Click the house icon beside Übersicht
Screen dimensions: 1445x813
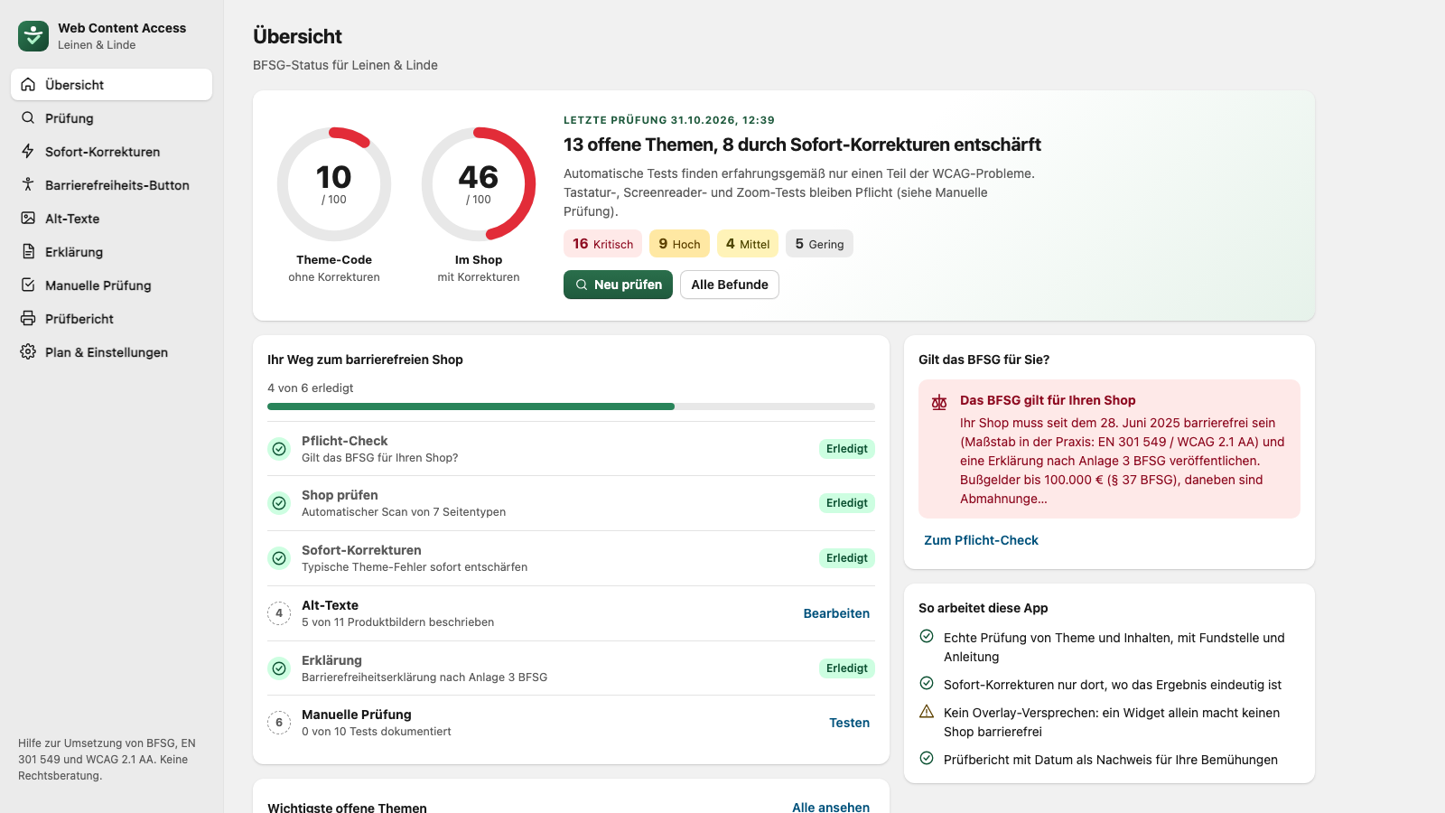pos(28,84)
